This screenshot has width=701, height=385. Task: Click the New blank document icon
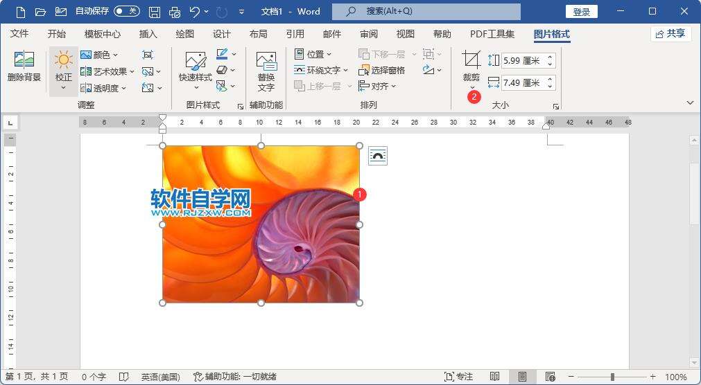point(21,12)
